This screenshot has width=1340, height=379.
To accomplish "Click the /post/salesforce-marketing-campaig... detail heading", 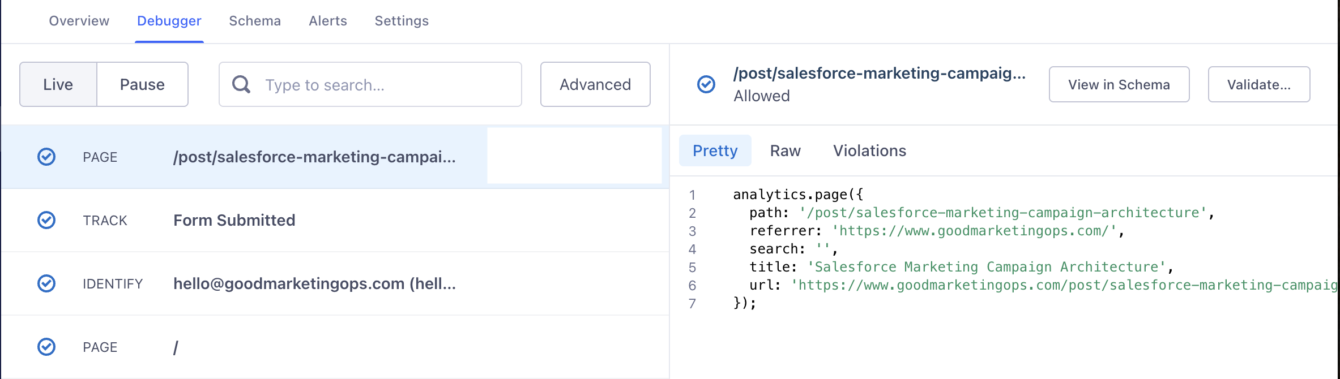I will 880,73.
